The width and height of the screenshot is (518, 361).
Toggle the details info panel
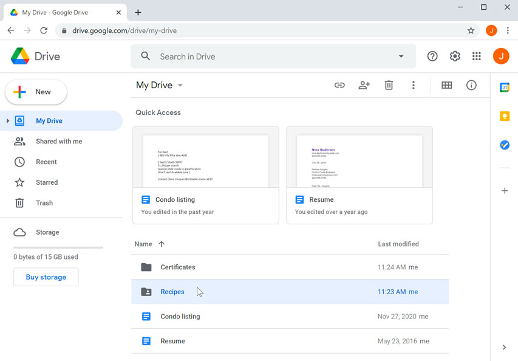click(x=471, y=85)
